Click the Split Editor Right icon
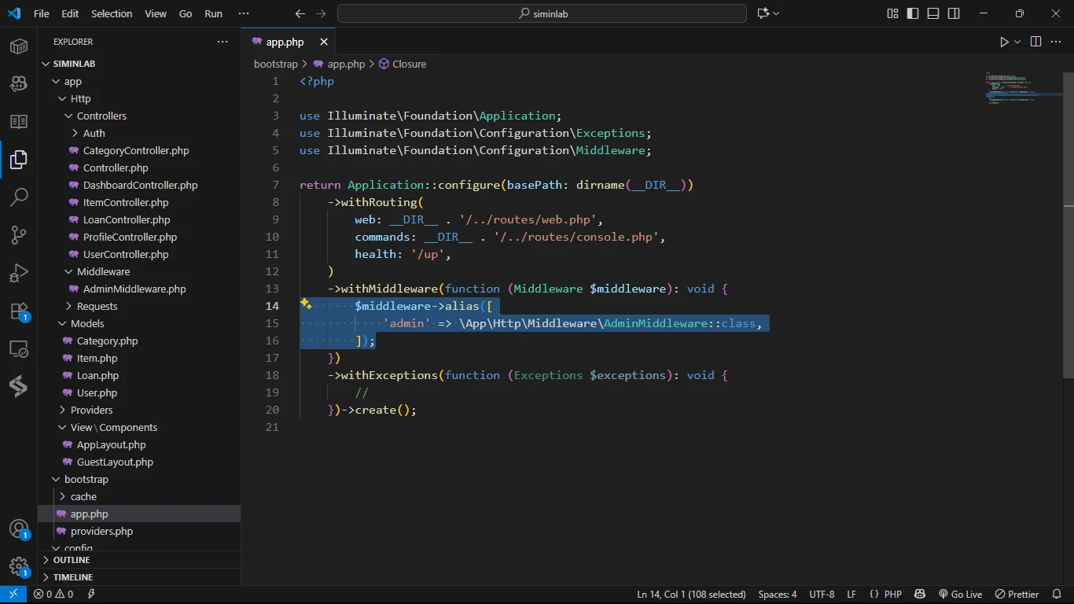The height and width of the screenshot is (604, 1074). [1035, 42]
